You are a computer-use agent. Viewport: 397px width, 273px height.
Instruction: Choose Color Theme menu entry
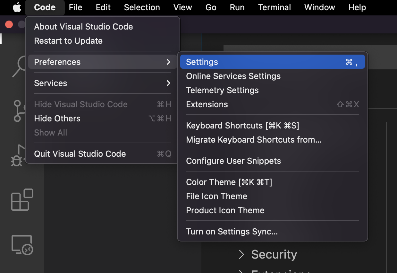tap(229, 182)
